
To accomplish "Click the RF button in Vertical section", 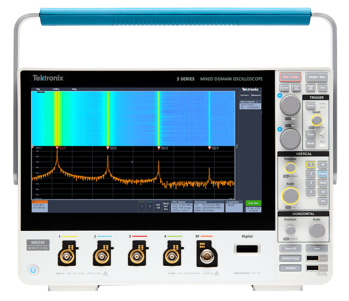I will [323, 164].
